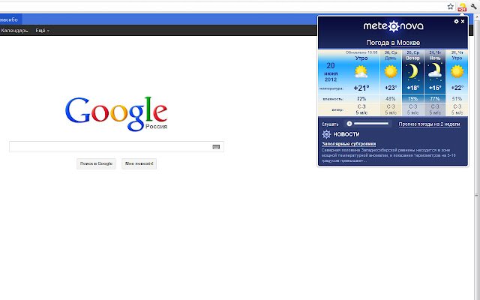Screen dimensions: 480x300
Task: Click the 72% humidity value
Action: click(361, 99)
